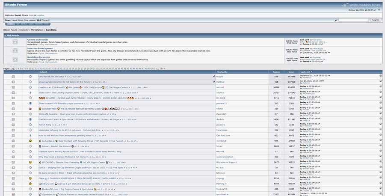Open the SEARCH menu tab
Viewport: 385px width, 196px height.
(24, 24)
